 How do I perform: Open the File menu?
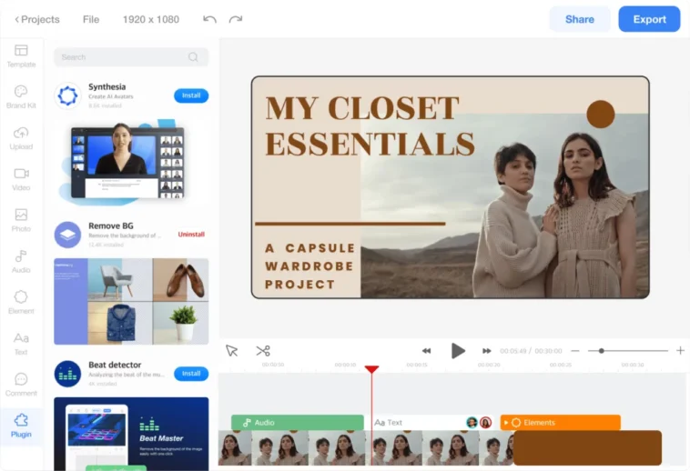[x=91, y=19]
